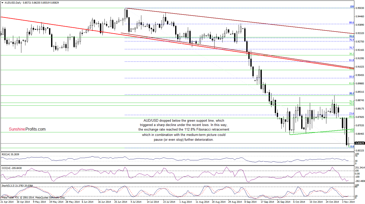Click the 30 Apr 2014 date label
Image resolution: width=365 pixels, height=204 pixels.
click(x=23, y=202)
